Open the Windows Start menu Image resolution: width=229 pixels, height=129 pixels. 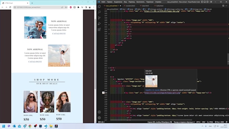click(4, 126)
